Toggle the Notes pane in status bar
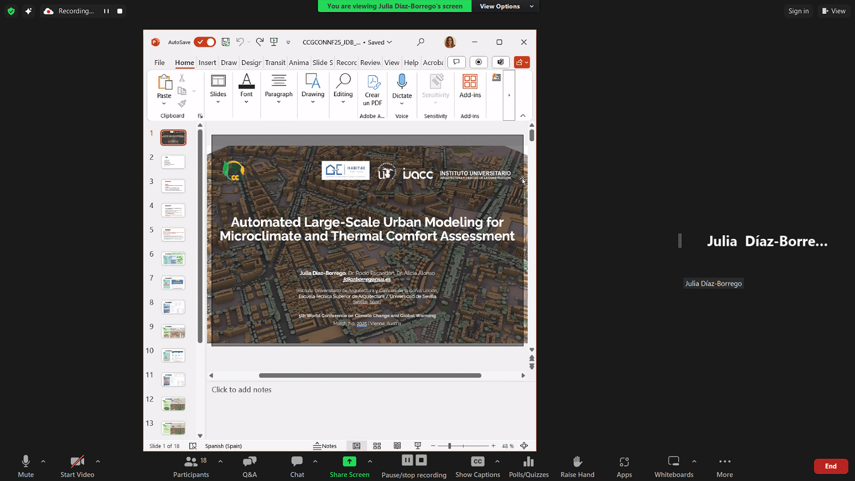855x481 pixels. coord(325,446)
